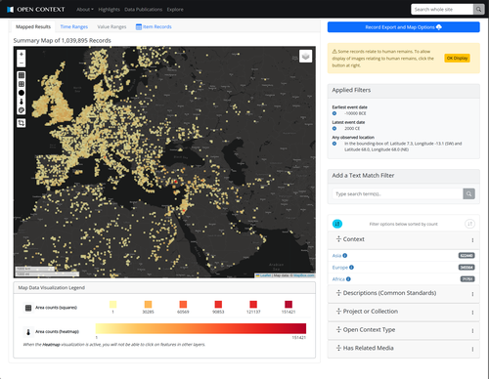
Task: Open Descriptions facet options menu
Action: click(x=472, y=294)
